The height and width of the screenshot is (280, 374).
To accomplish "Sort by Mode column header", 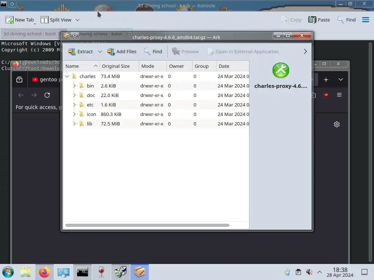I will point(153,66).
